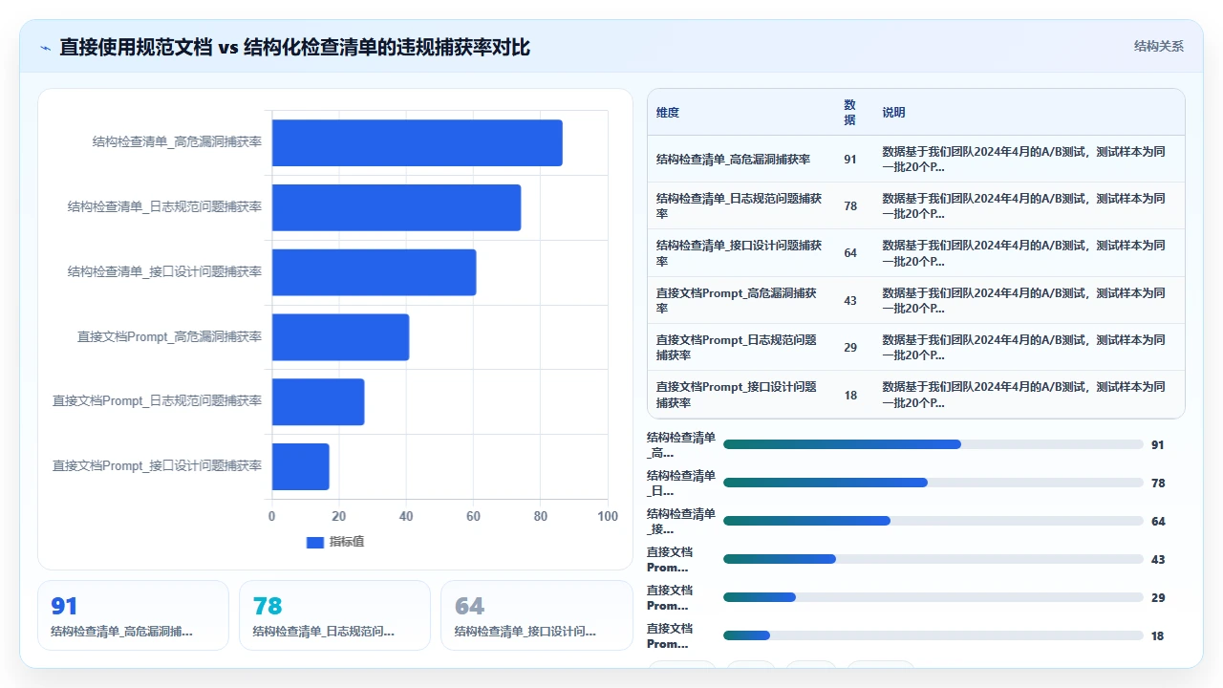Click the table data value 91
Viewport: 1223px width, 688px height.
tap(850, 160)
